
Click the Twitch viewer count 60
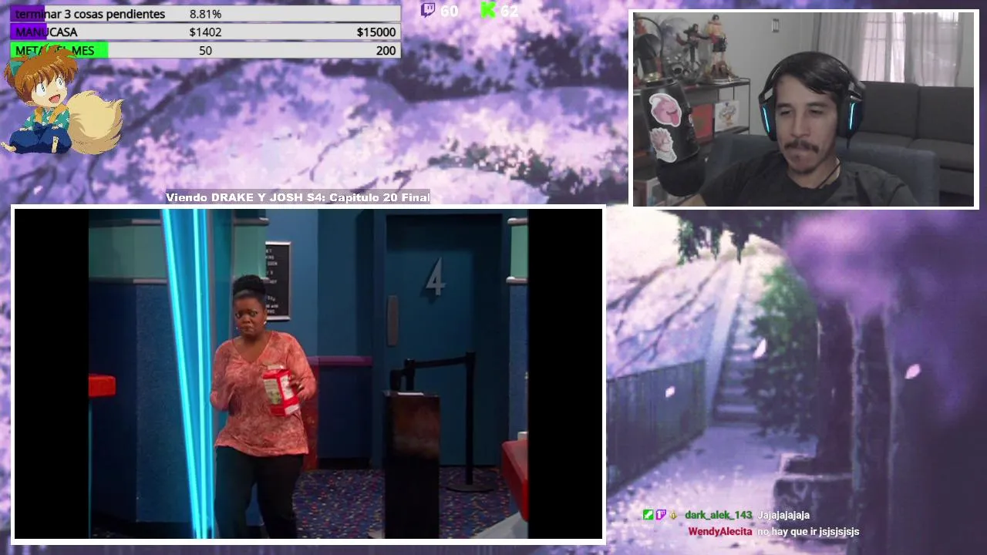(449, 11)
